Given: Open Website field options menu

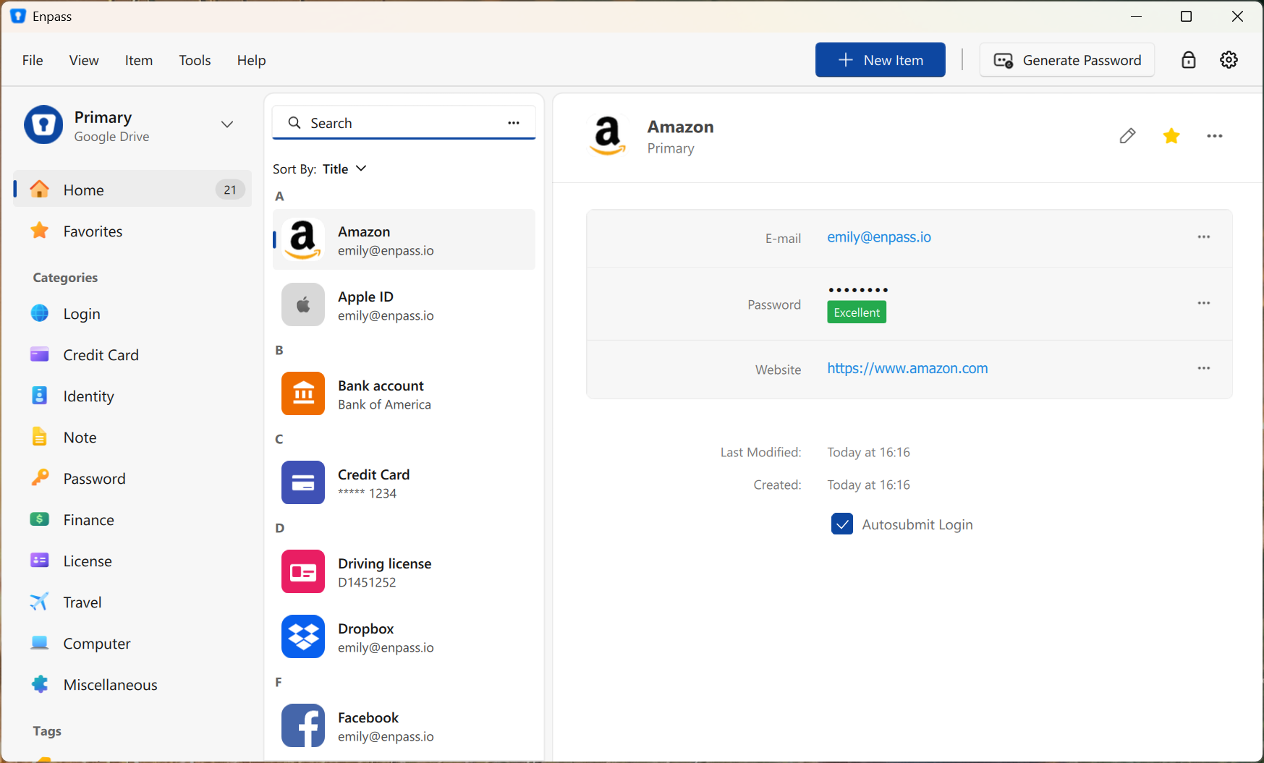Looking at the screenshot, I should [x=1204, y=368].
